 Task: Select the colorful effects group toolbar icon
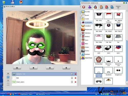click(x=95, y=7)
